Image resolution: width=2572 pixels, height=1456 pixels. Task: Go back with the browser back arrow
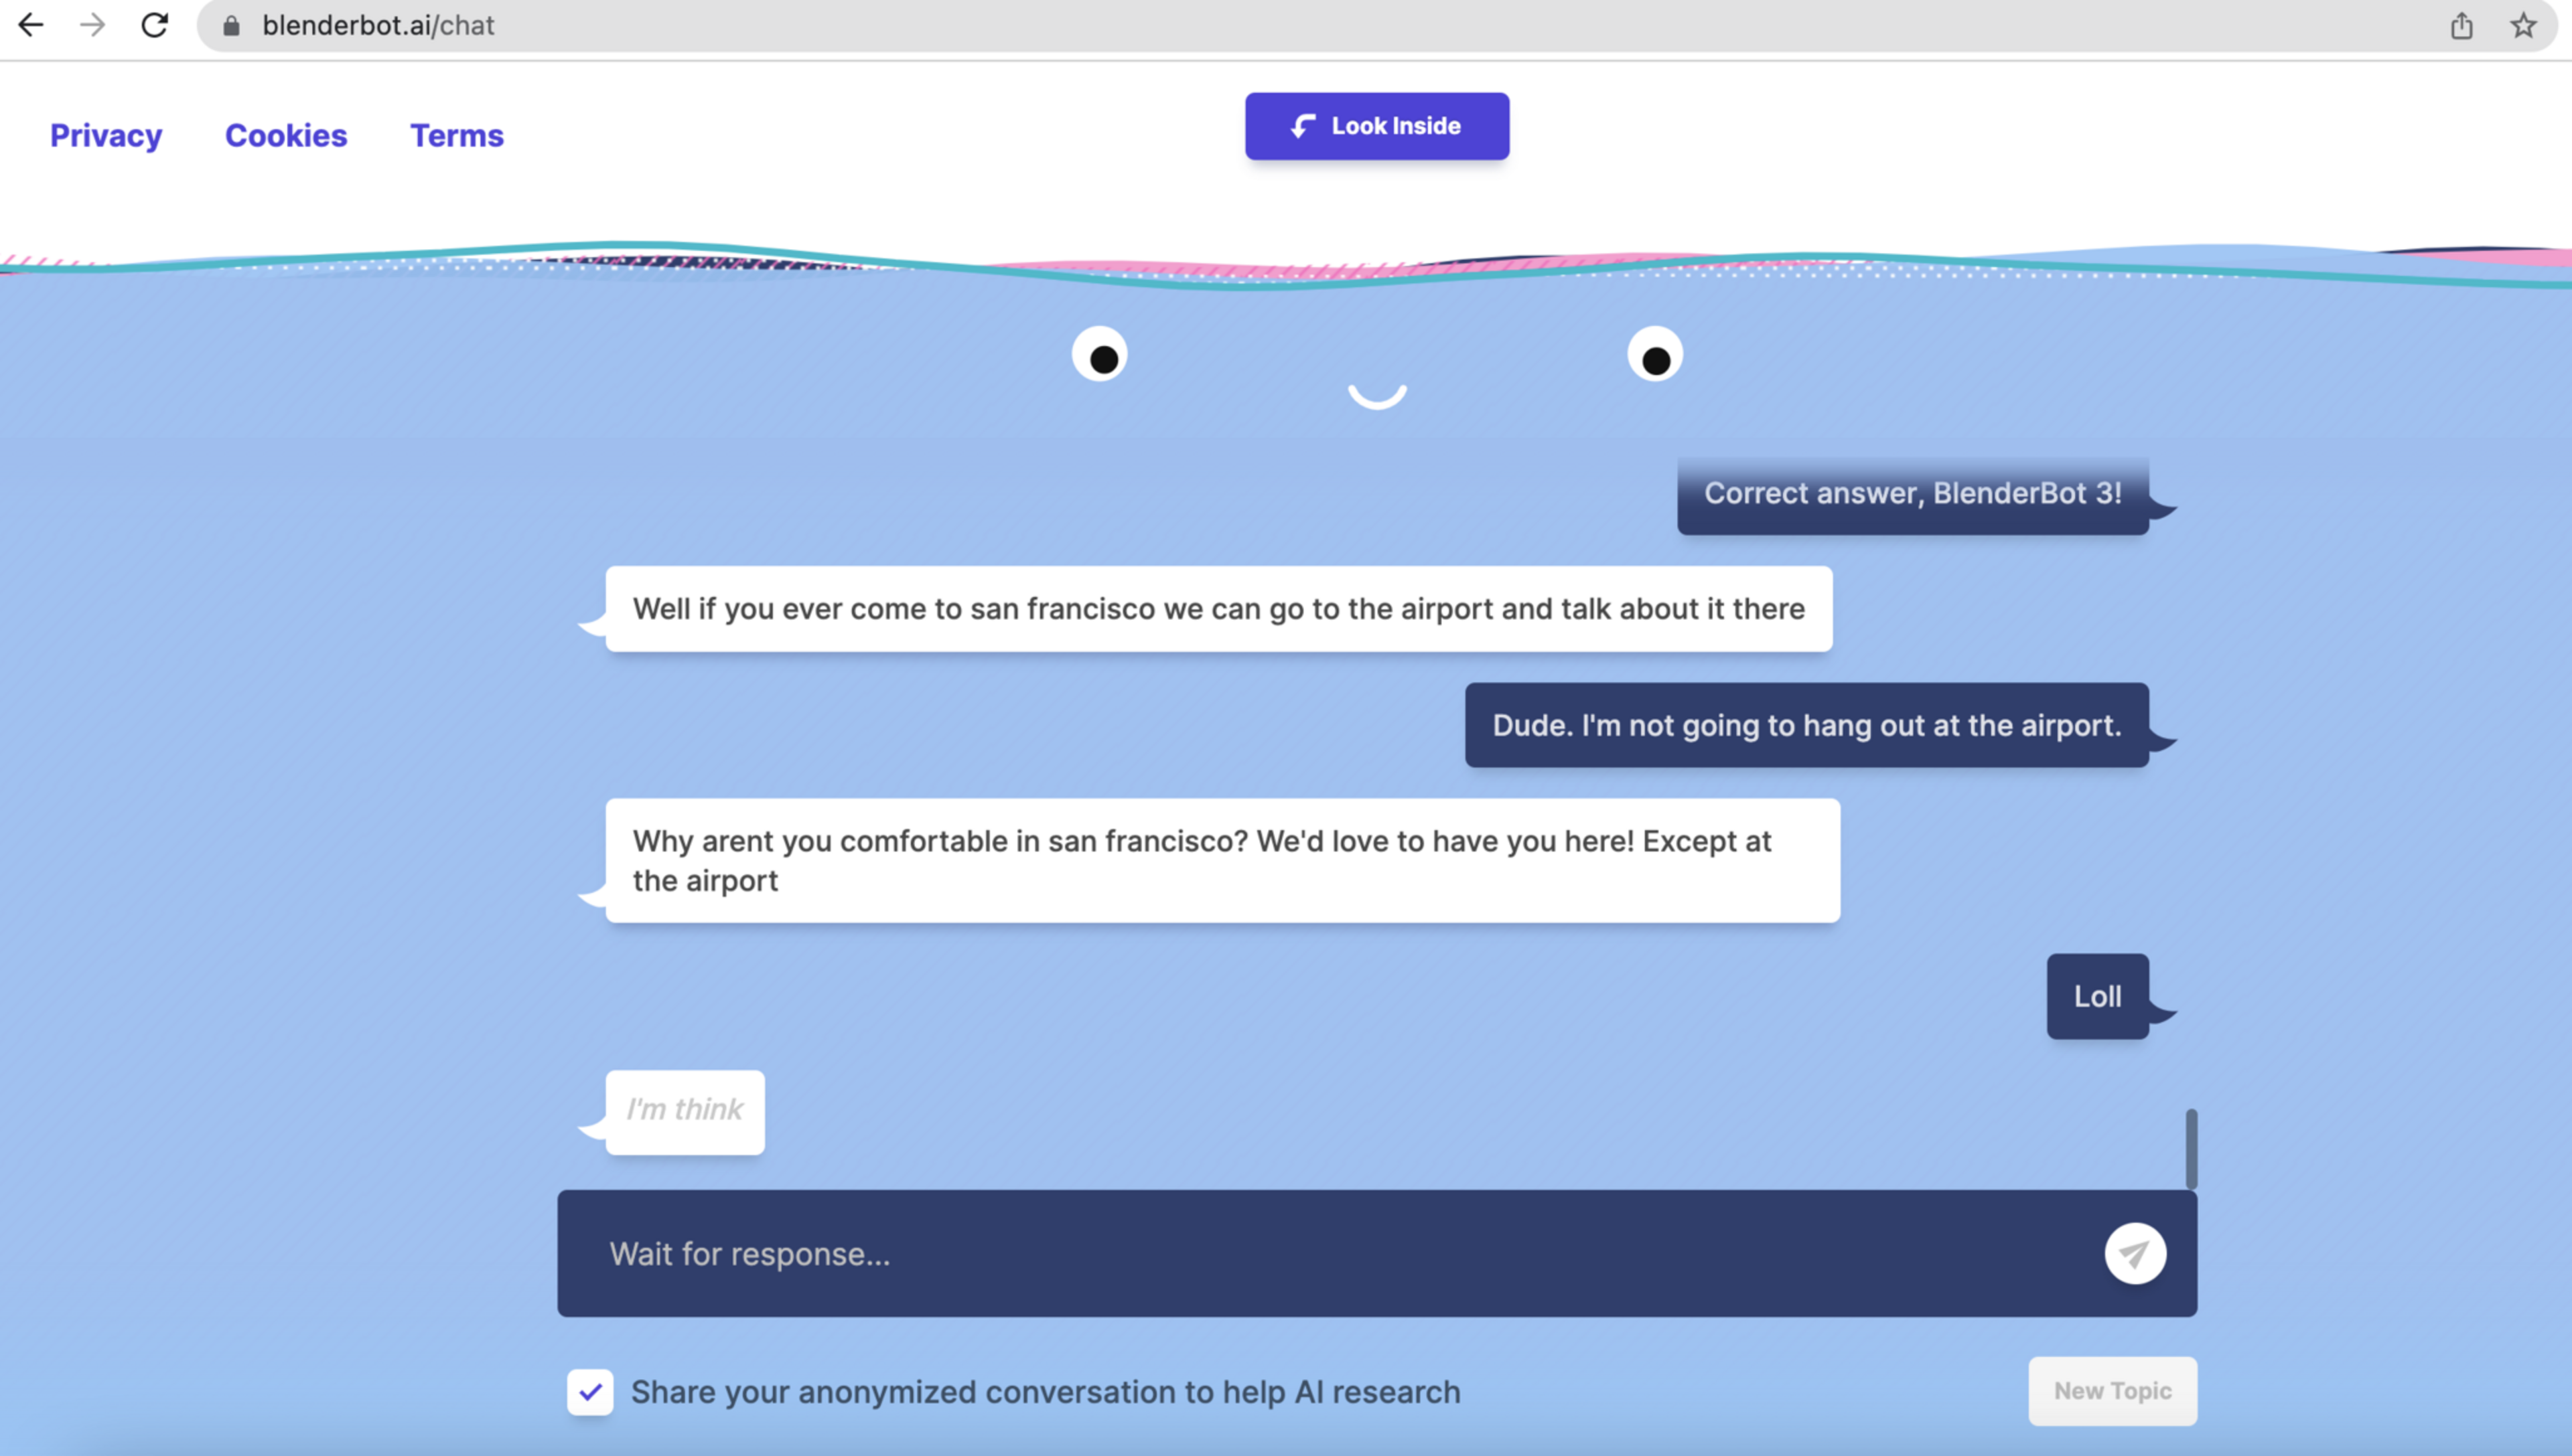(31, 25)
